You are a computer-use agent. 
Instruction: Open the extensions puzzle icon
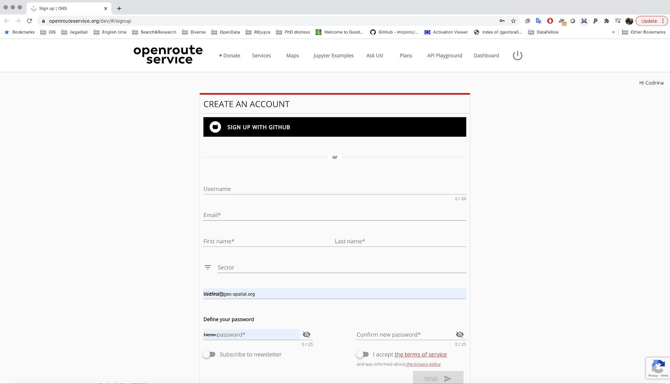606,21
